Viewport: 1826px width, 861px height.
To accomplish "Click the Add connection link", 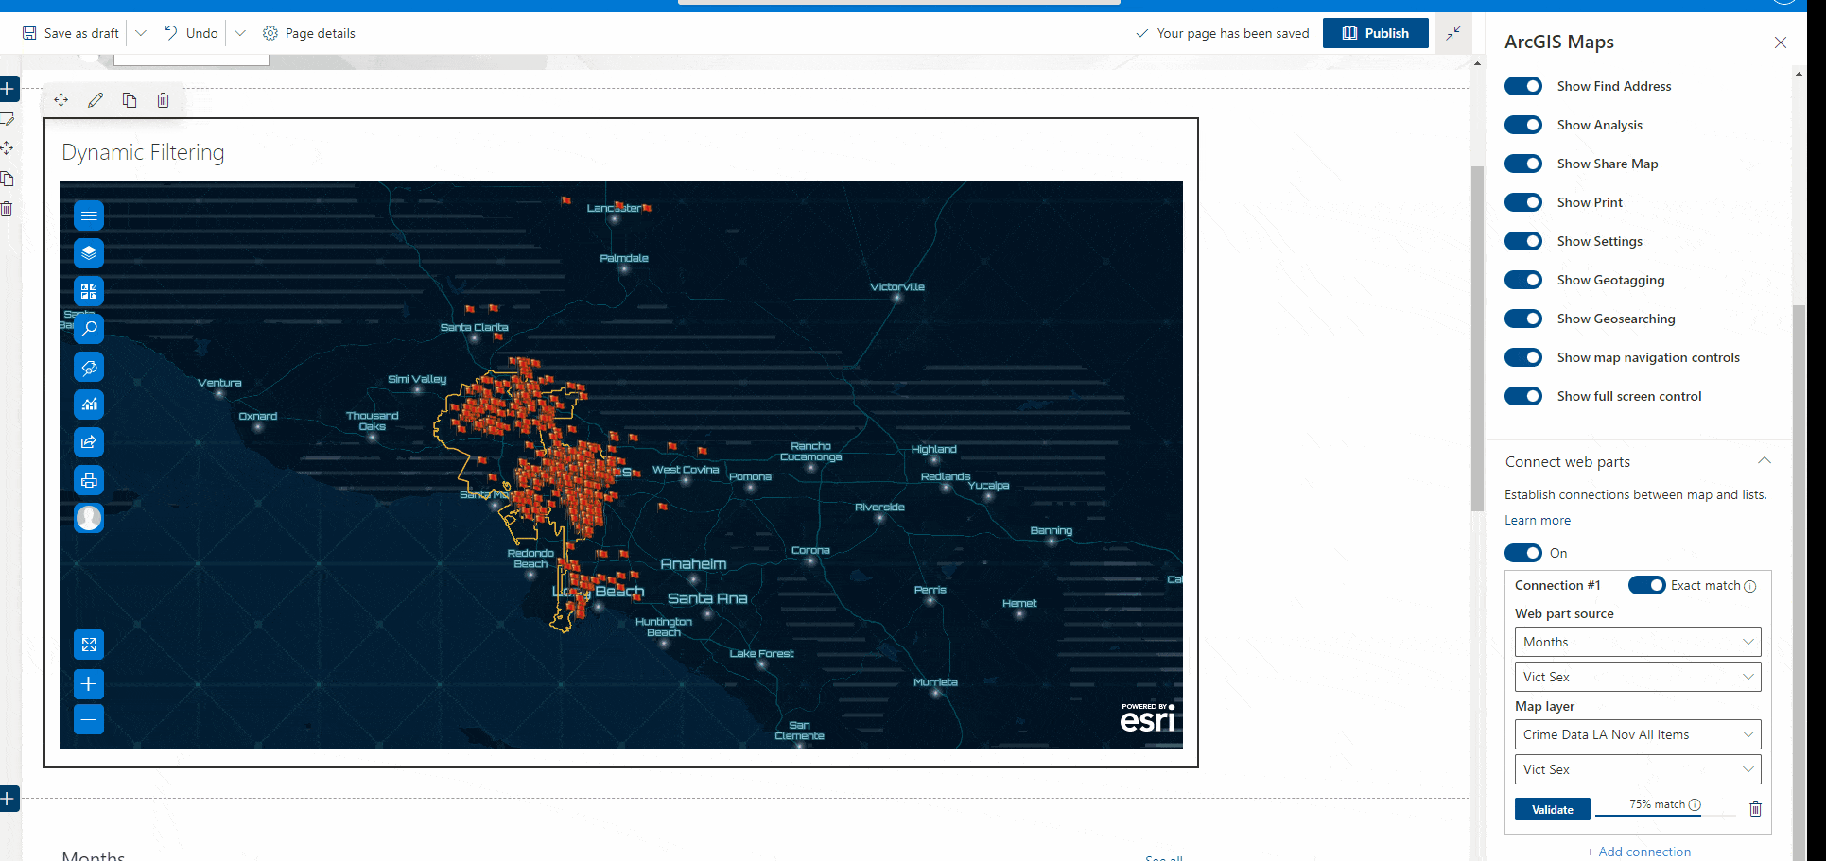I will point(1639,852).
